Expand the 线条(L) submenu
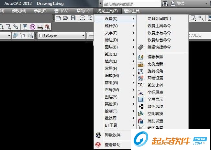Viewport: 211px width, 150px height. coord(115,54)
